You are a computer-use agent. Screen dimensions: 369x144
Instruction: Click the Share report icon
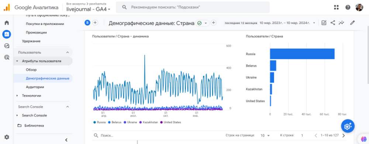332,23
